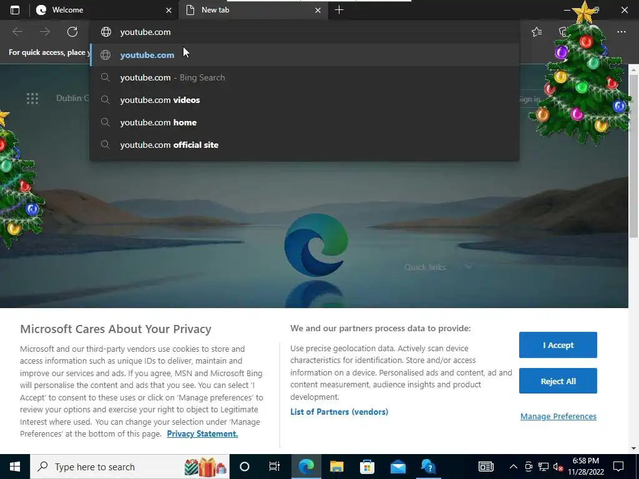Click the Type here to search box
The height and width of the screenshot is (479, 639).
130,467
